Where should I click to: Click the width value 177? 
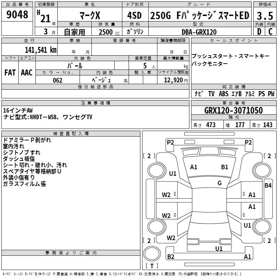coord(240,125)
